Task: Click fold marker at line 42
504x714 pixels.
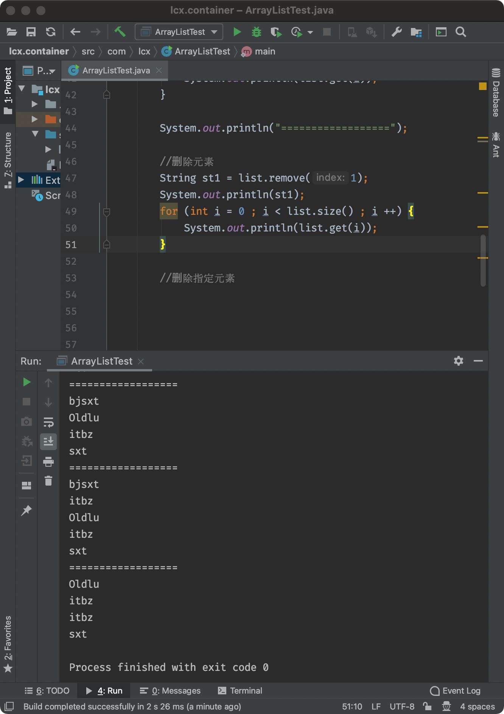Action: click(x=107, y=95)
